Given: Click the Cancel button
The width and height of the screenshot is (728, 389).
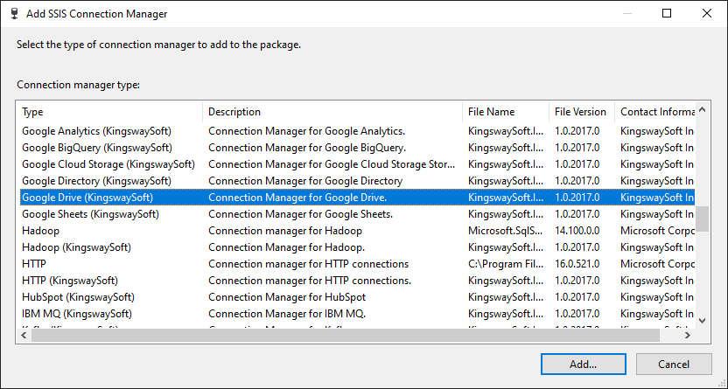Looking at the screenshot, I should pyautogui.click(x=674, y=364).
